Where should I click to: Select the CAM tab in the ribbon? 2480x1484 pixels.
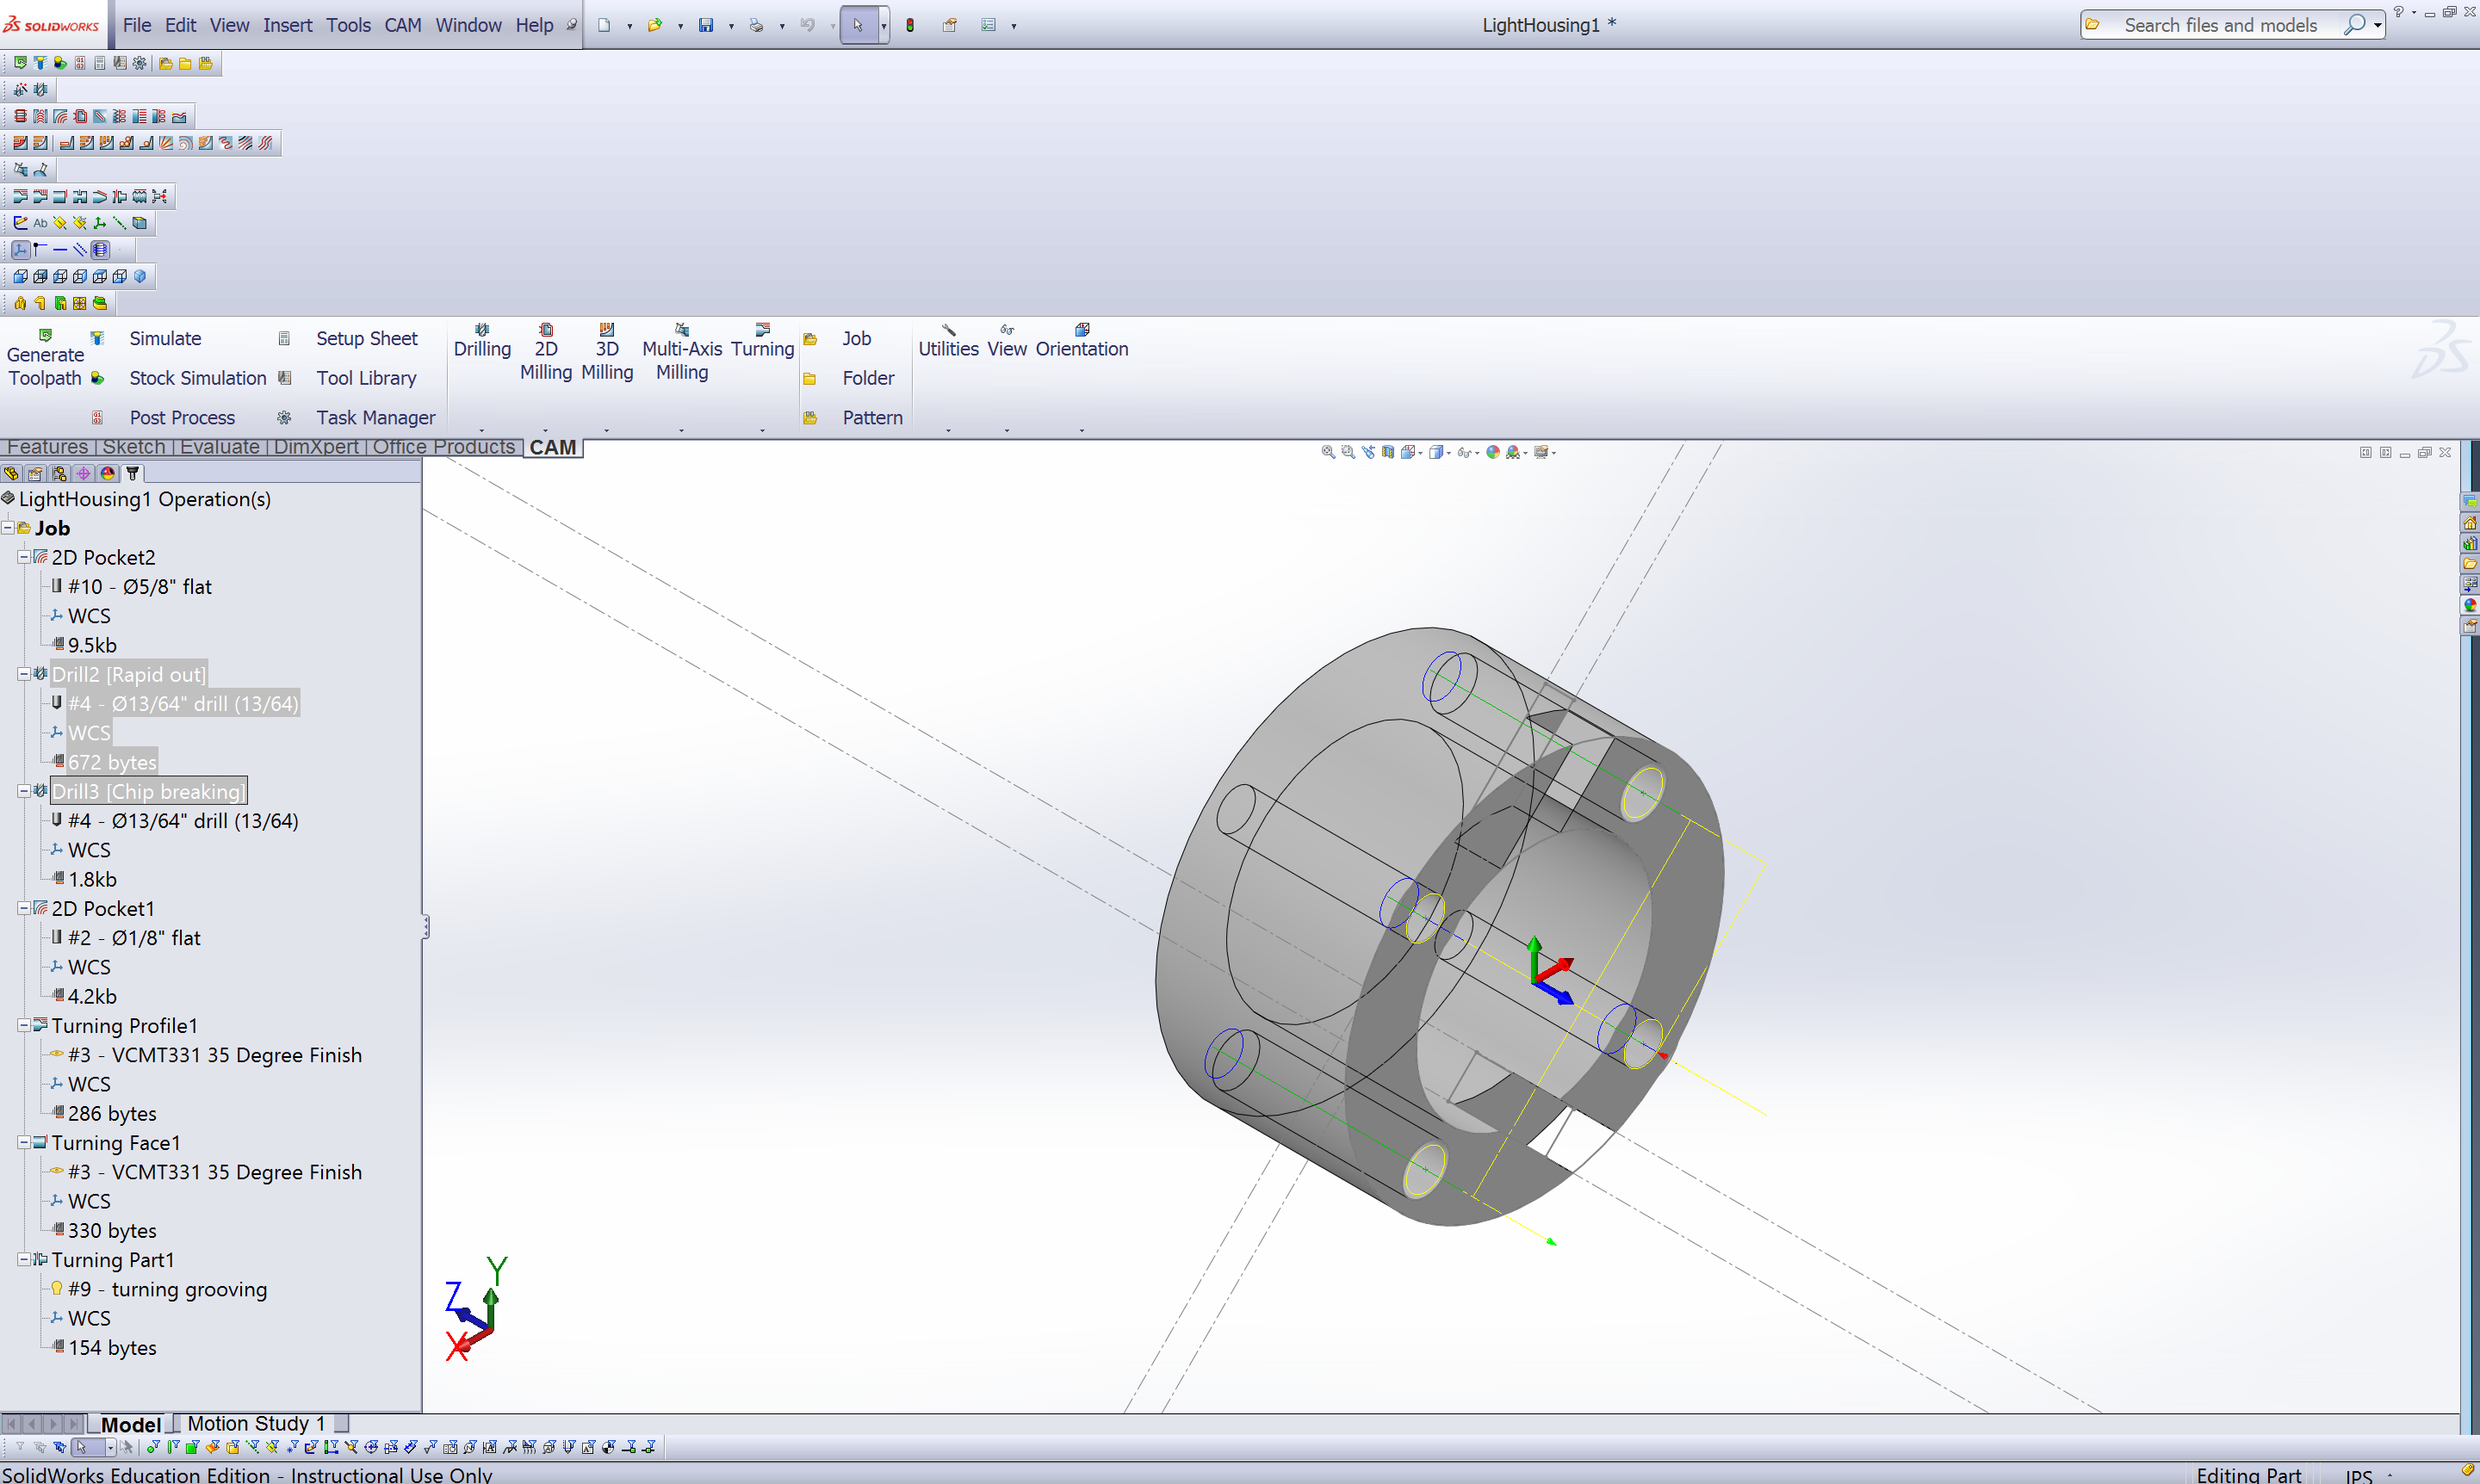pyautogui.click(x=555, y=447)
